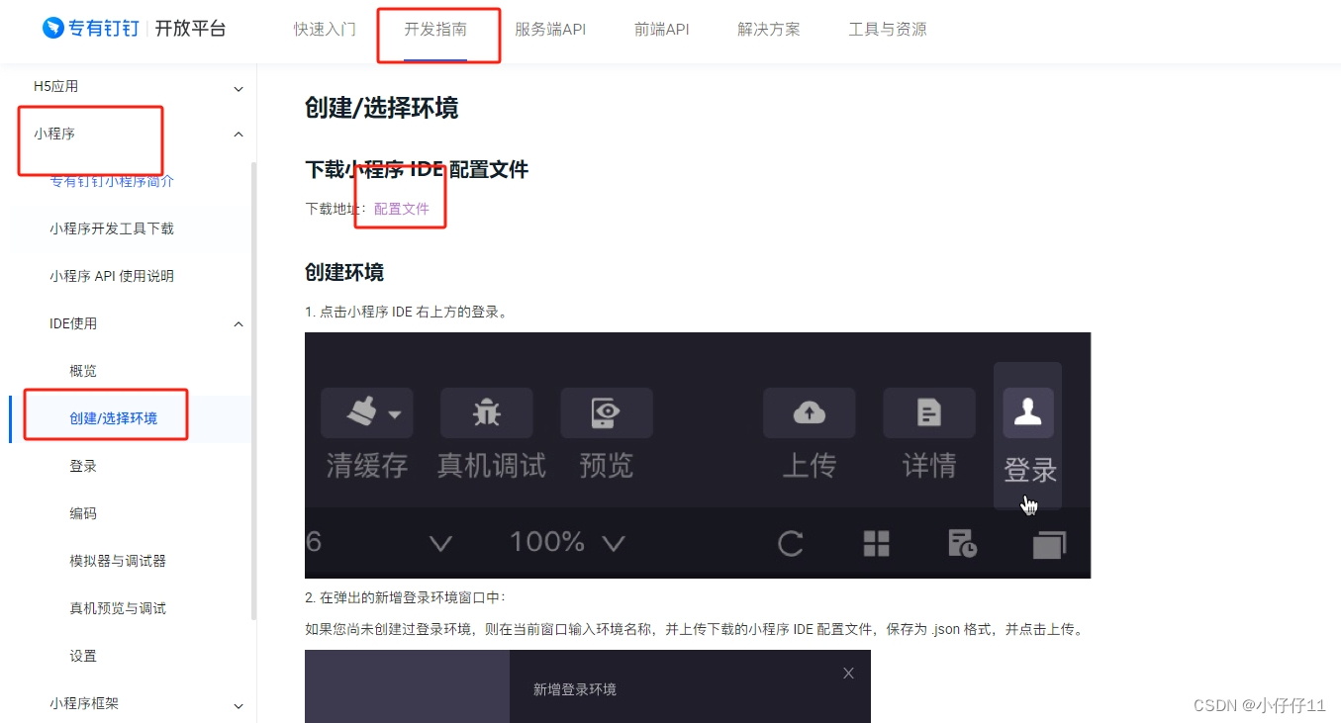This screenshot has height=723, width=1341.
Task: Click the 真机调试 bug icon in the IDE image
Action: click(x=487, y=412)
